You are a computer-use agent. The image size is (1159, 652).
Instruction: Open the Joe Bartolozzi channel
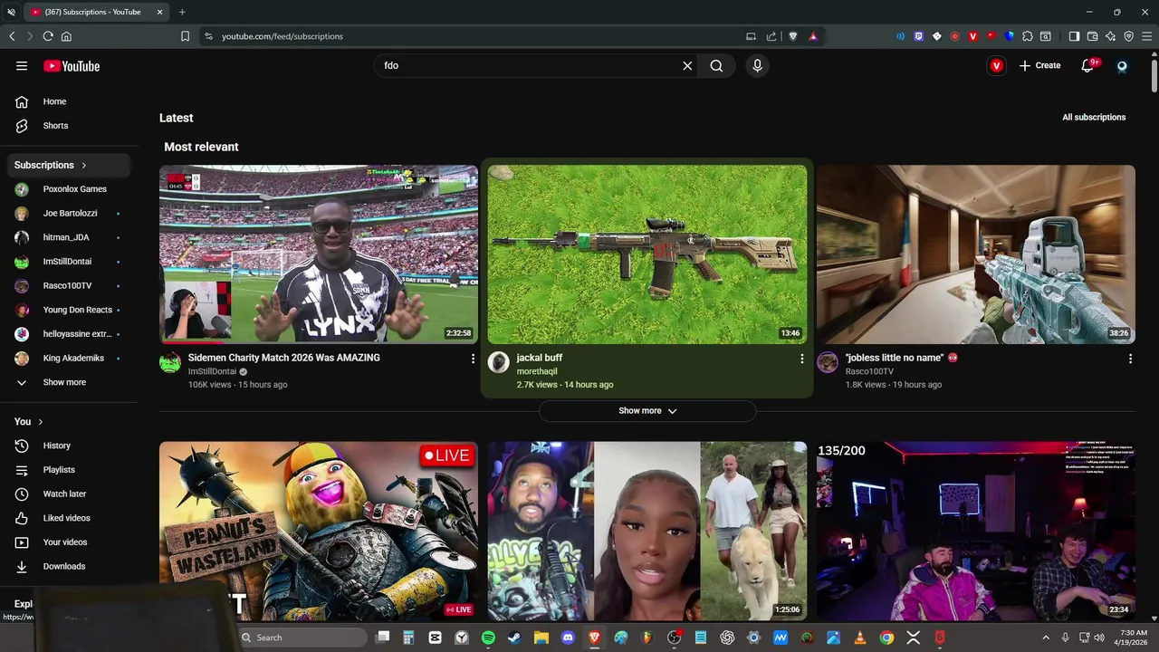[72, 213]
